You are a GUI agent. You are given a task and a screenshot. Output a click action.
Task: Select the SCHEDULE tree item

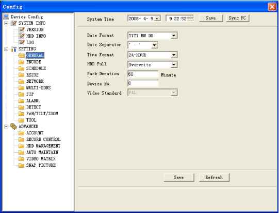[36, 68]
